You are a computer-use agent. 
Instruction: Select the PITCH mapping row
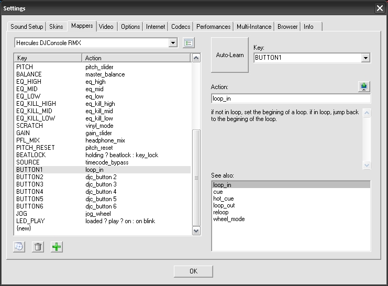coord(103,67)
